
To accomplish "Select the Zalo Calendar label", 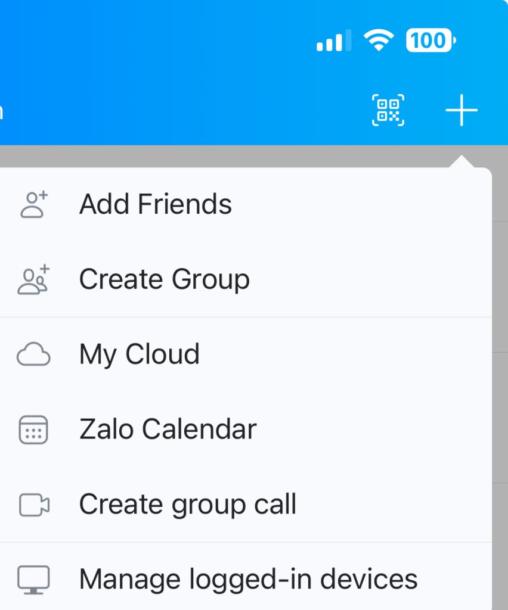I will 168,430.
